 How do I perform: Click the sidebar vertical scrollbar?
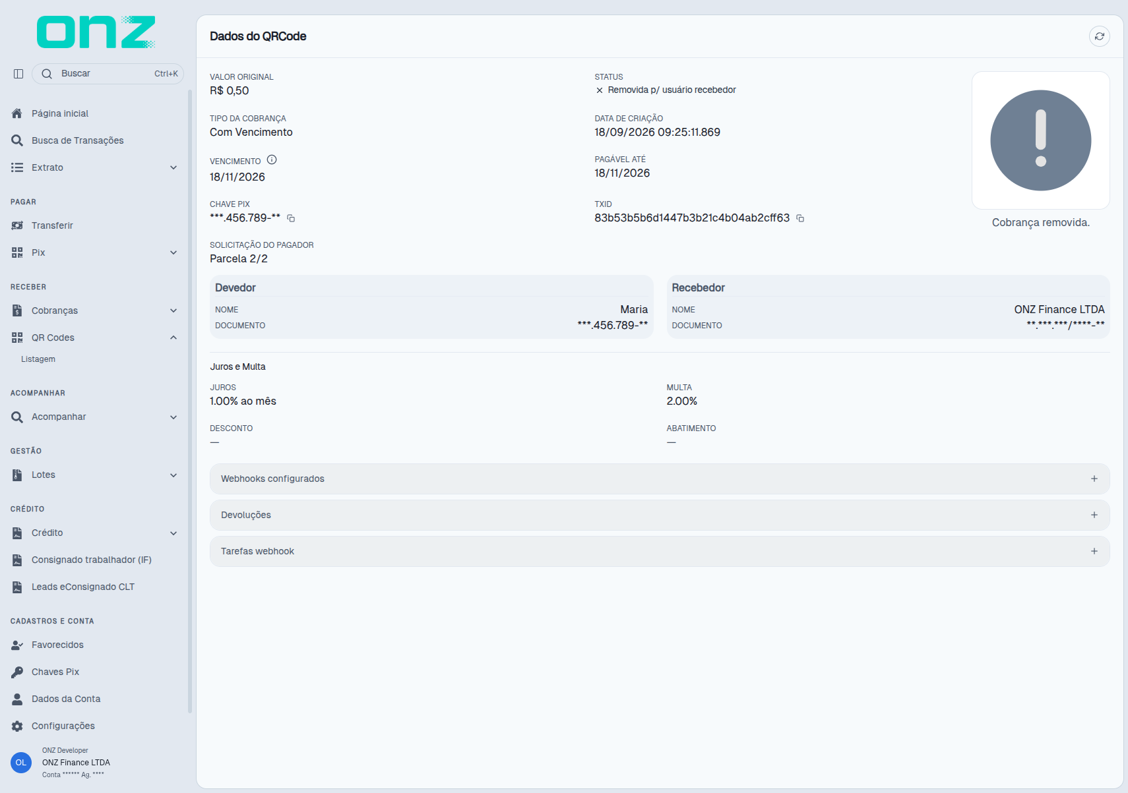(x=190, y=402)
